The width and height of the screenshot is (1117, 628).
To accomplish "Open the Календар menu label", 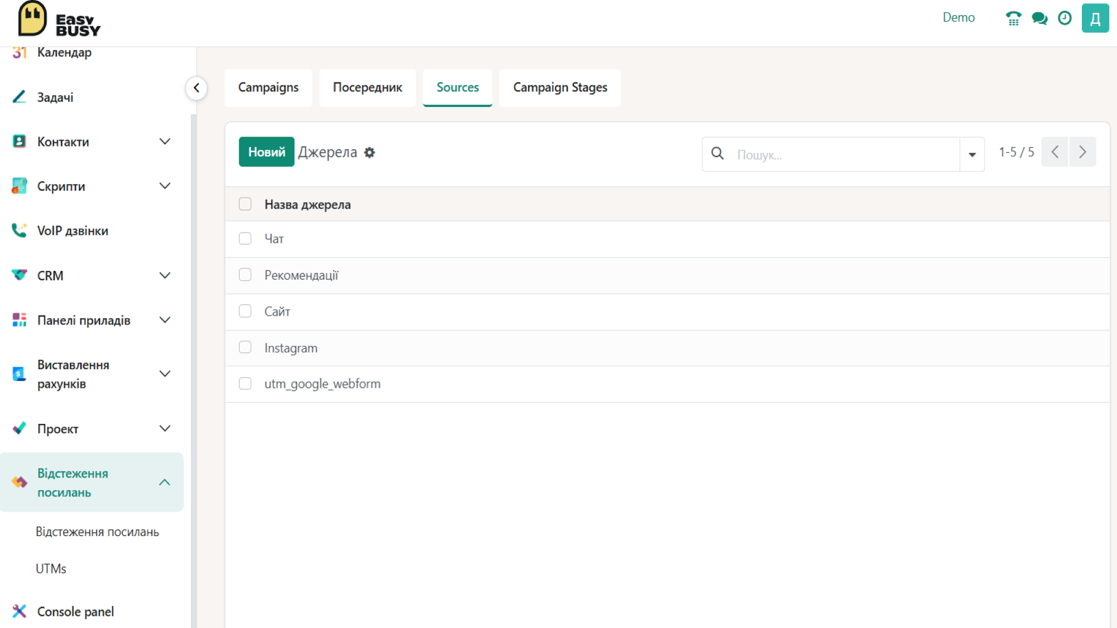I will tap(65, 52).
